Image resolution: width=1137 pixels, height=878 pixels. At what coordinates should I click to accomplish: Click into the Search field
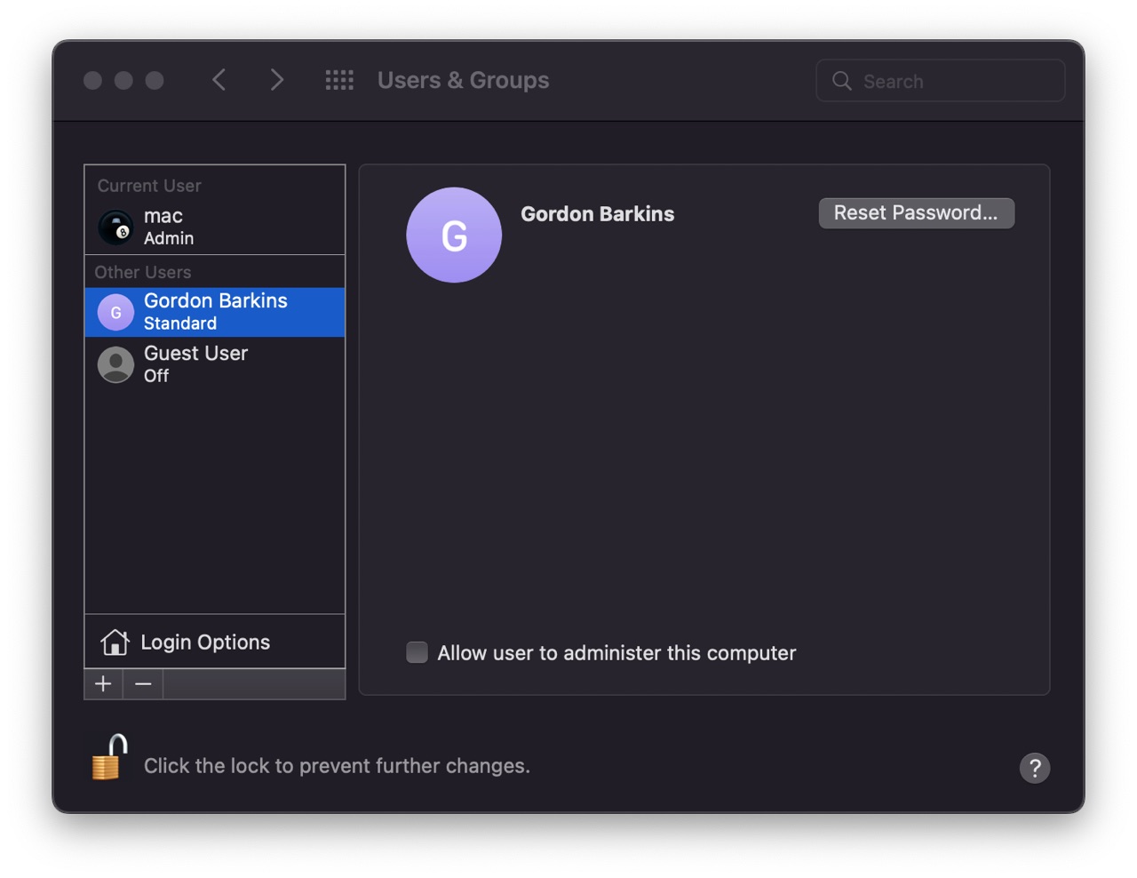click(941, 81)
